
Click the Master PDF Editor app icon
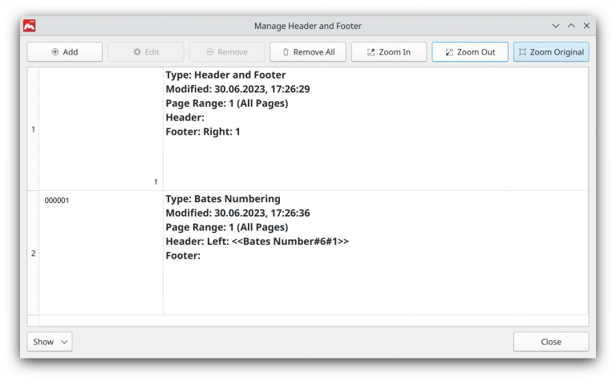[x=30, y=26]
